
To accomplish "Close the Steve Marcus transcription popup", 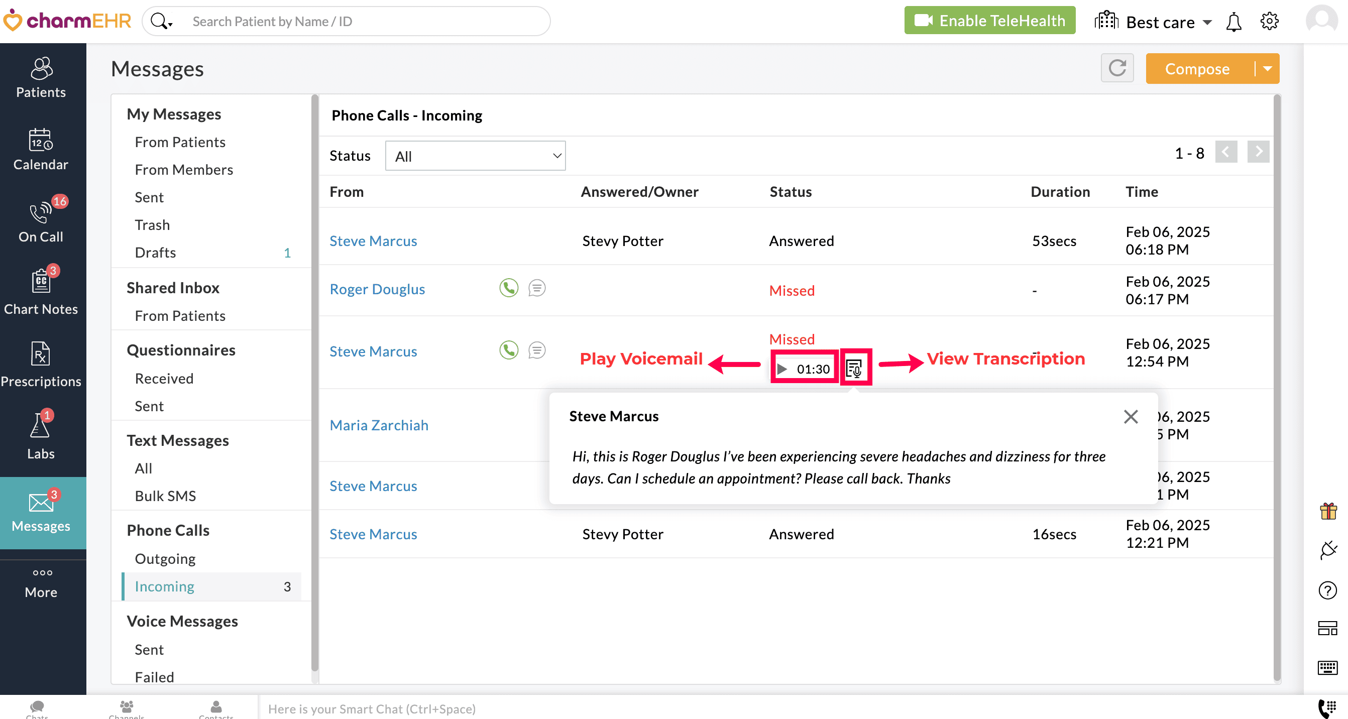I will (1131, 417).
